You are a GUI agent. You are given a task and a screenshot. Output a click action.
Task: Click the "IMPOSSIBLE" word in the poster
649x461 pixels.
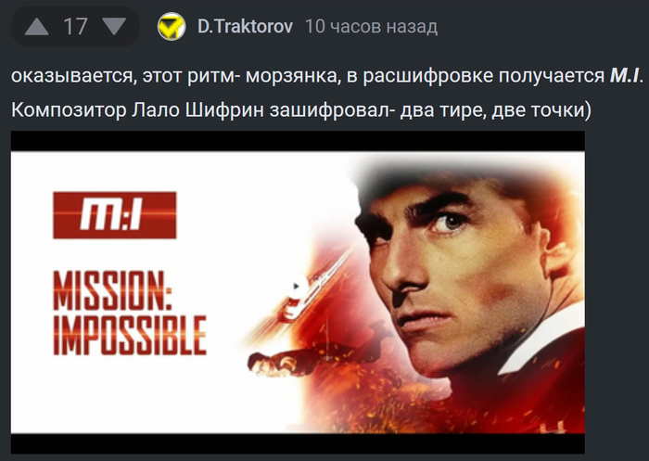(x=130, y=335)
